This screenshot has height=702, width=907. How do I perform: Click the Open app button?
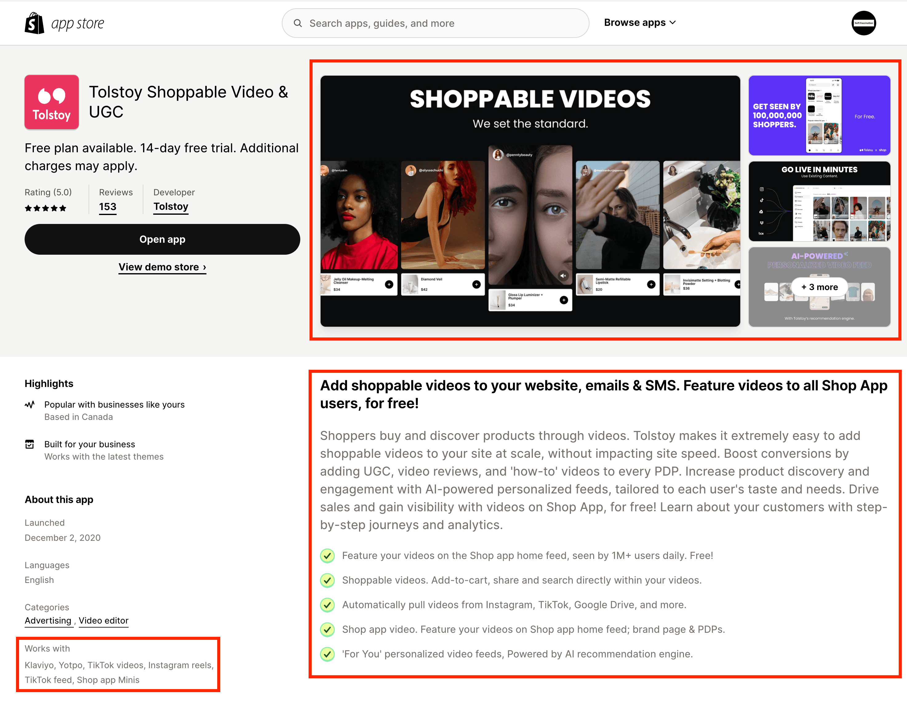click(x=162, y=239)
